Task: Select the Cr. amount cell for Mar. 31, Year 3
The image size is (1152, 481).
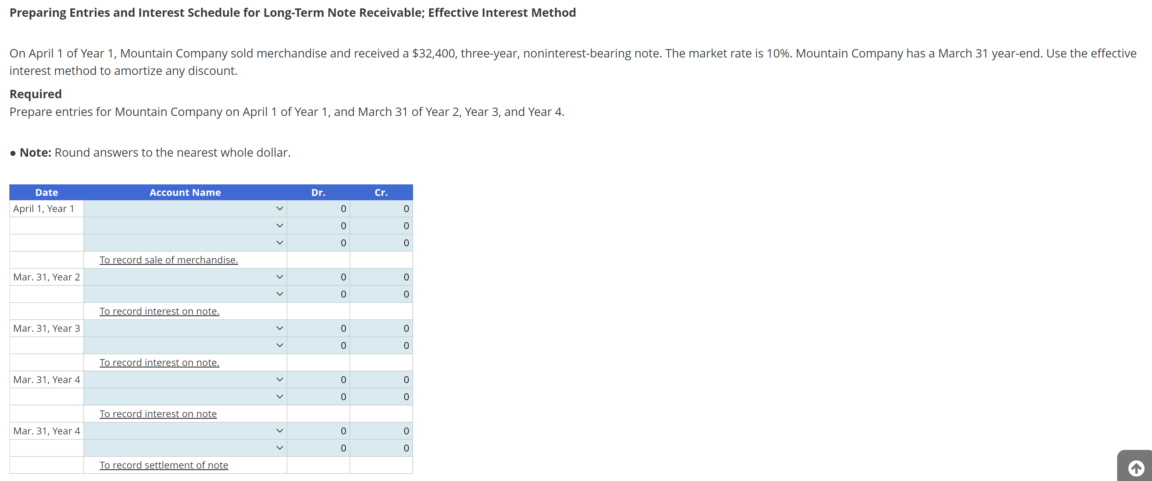Action: 382,328
